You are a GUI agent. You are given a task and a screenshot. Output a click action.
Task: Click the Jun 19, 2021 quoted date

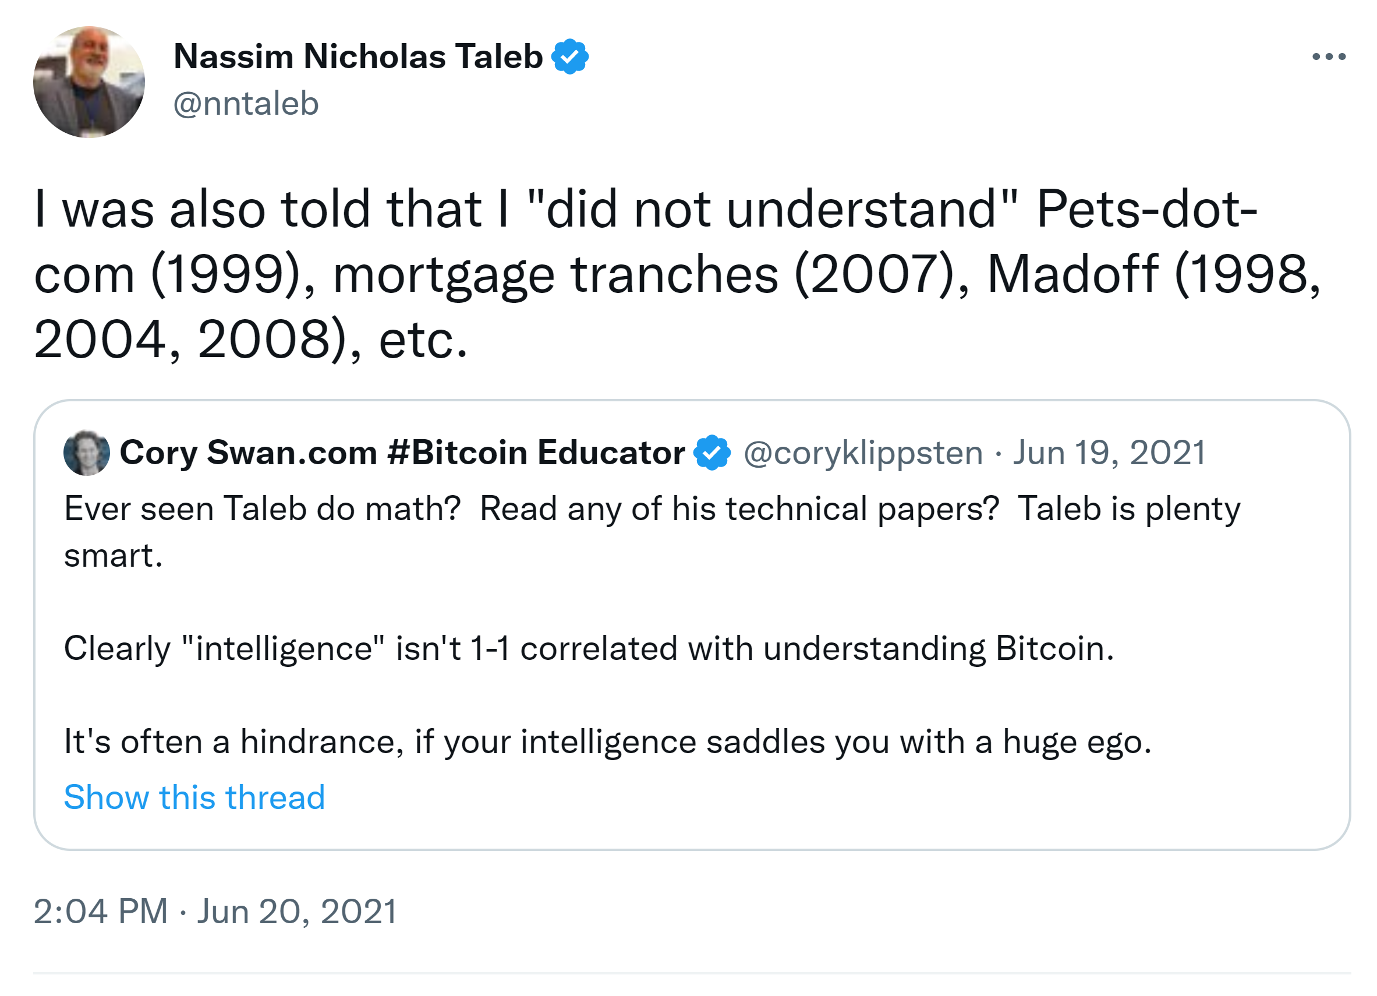point(1109,453)
